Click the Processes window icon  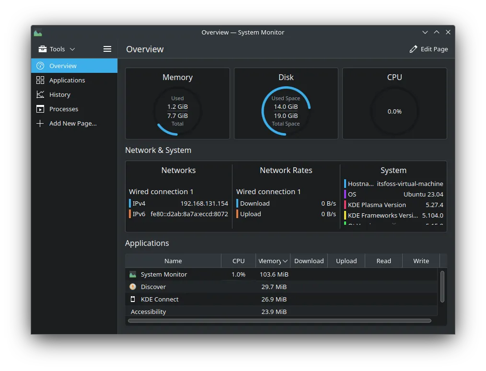(40, 109)
